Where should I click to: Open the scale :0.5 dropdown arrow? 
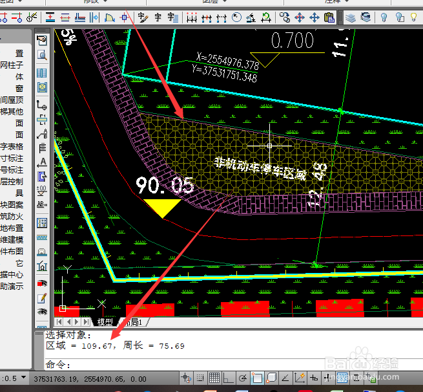24,377
